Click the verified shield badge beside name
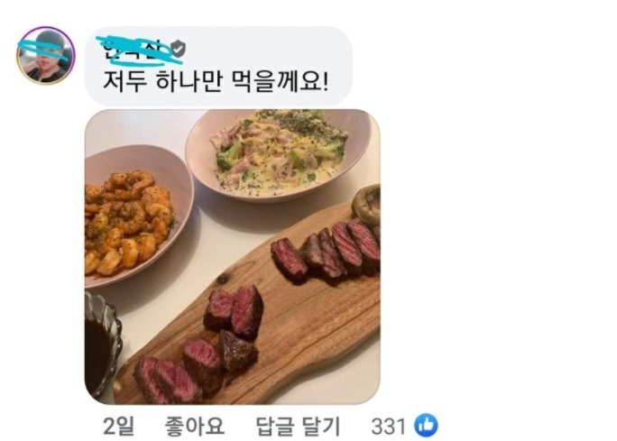This screenshot has height=441, width=617. 178,49
